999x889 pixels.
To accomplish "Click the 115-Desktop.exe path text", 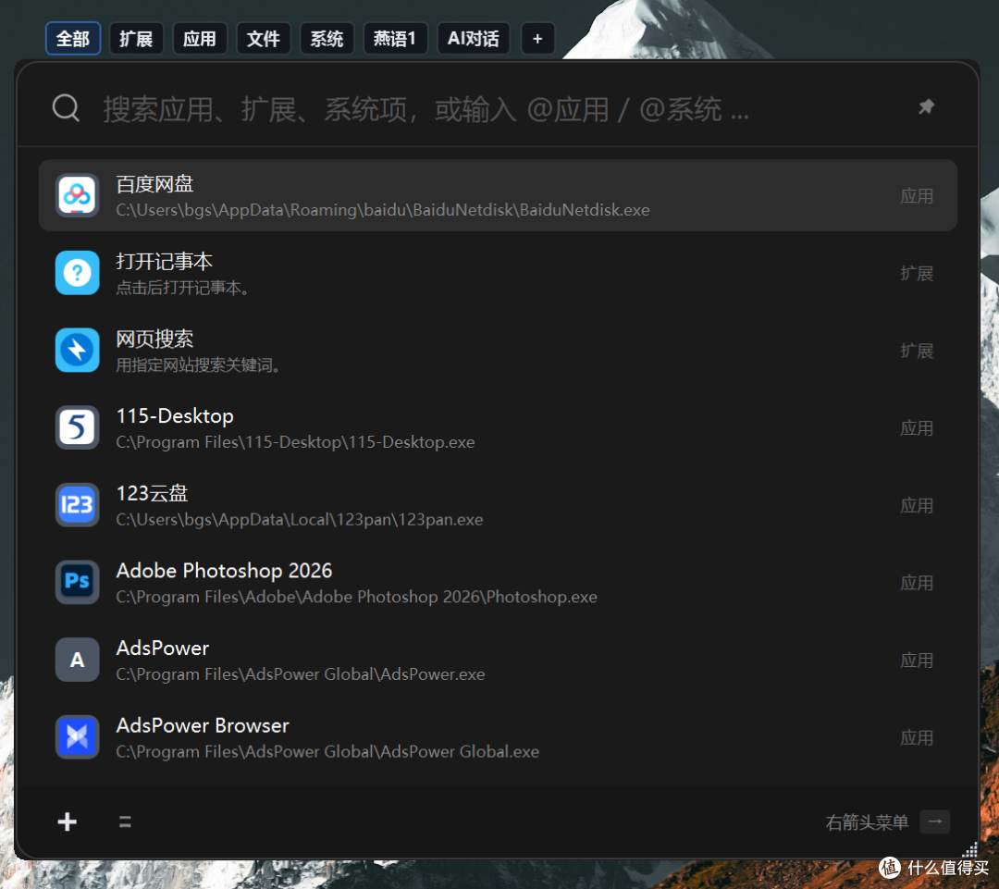I will (x=296, y=442).
